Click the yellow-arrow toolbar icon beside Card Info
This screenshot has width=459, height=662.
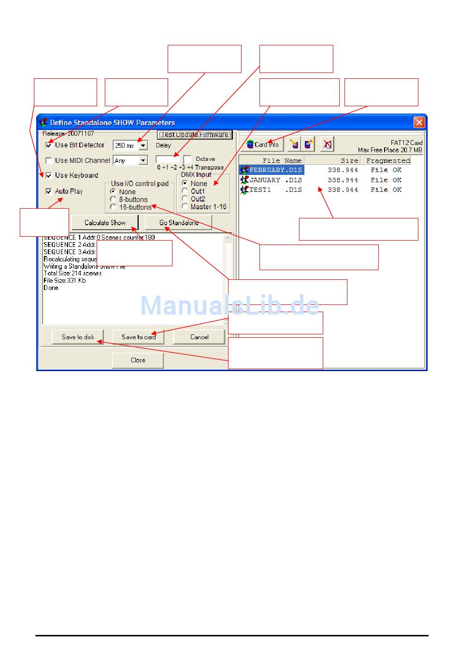click(294, 144)
